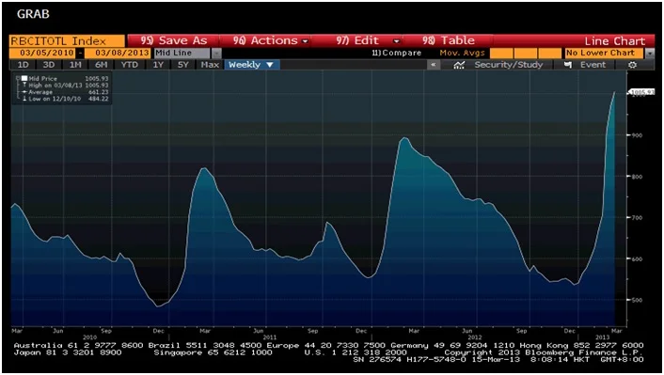664x375 pixels.
Task: Click the 800 y-axis label
Action: [x=638, y=177]
